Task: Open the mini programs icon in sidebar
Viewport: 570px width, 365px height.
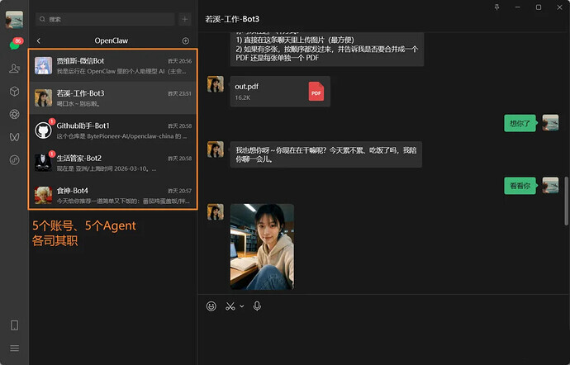Action: [x=15, y=159]
